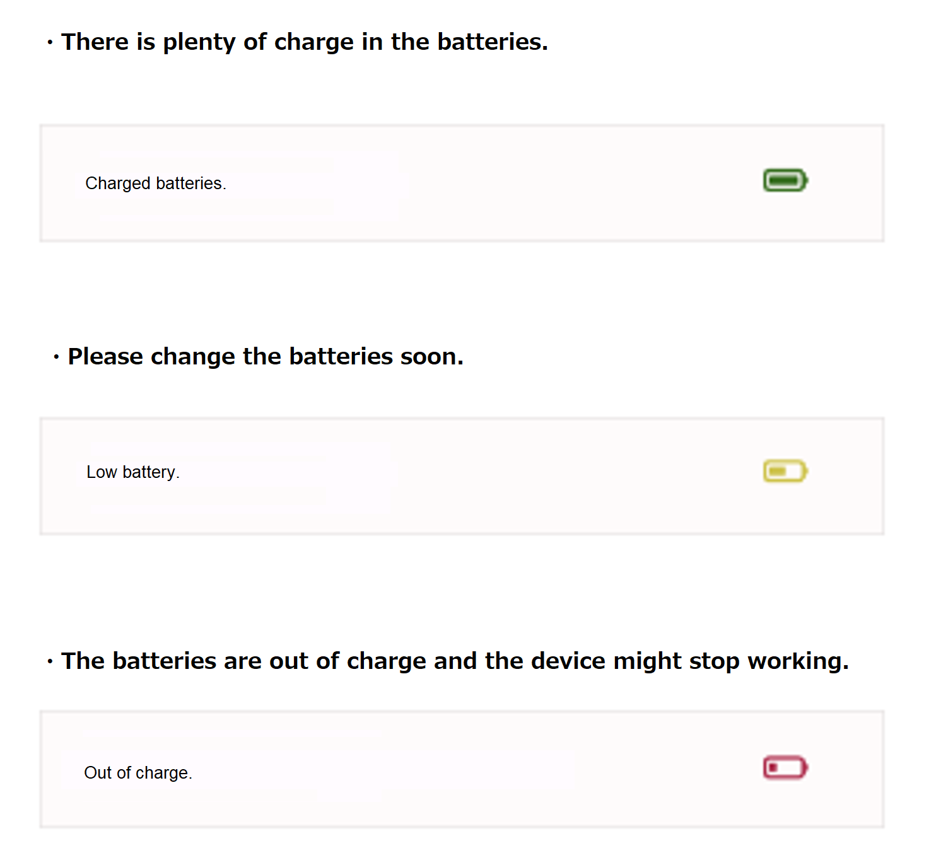Click the red out-of-charge battery icon
The width and height of the screenshot is (941, 865).
tap(785, 767)
